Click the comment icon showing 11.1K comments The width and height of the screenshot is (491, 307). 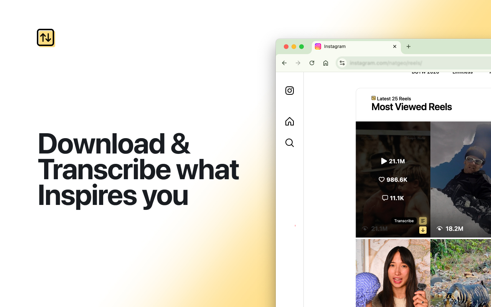point(385,198)
